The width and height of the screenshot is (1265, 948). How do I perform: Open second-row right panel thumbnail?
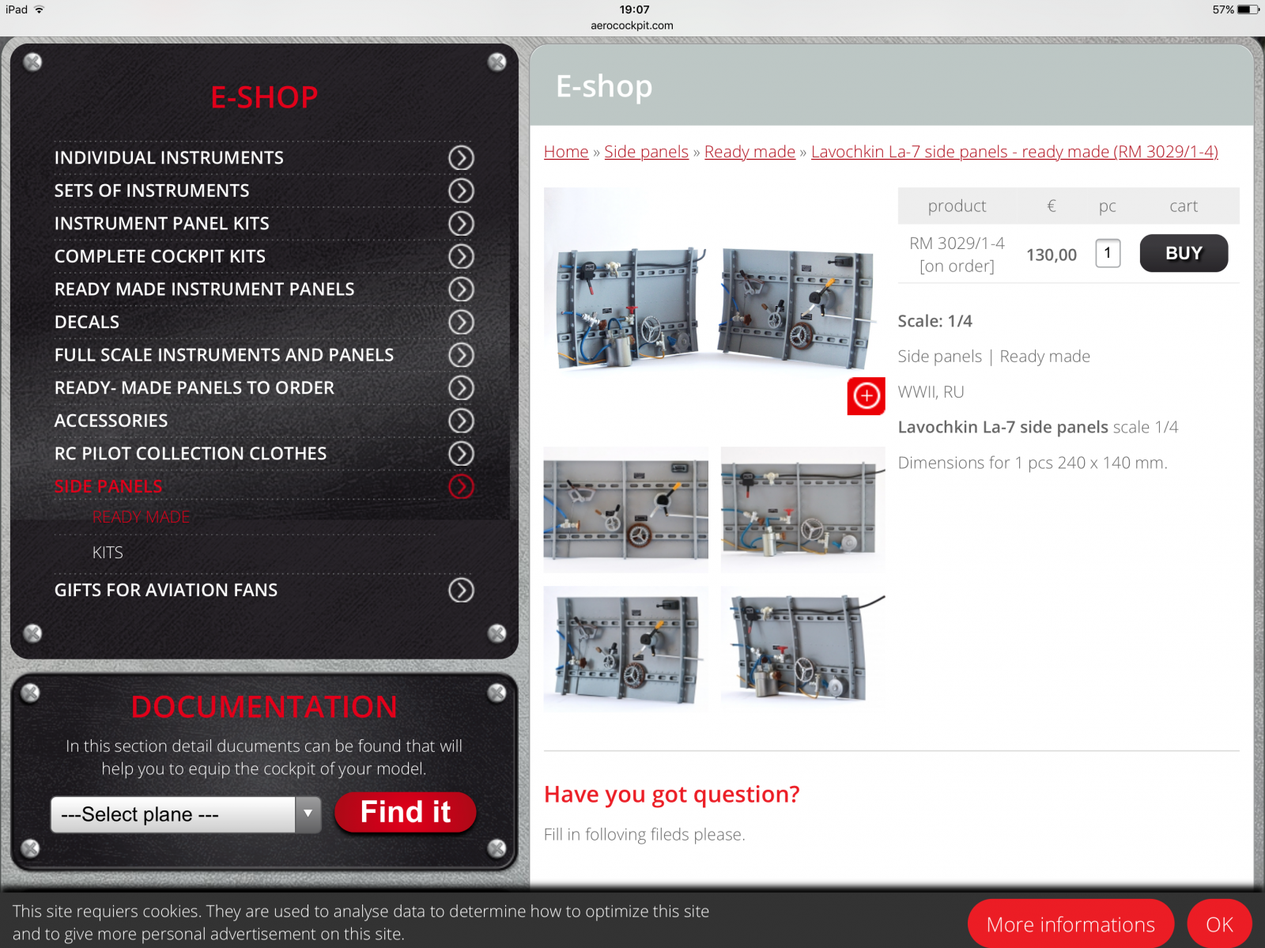click(803, 510)
